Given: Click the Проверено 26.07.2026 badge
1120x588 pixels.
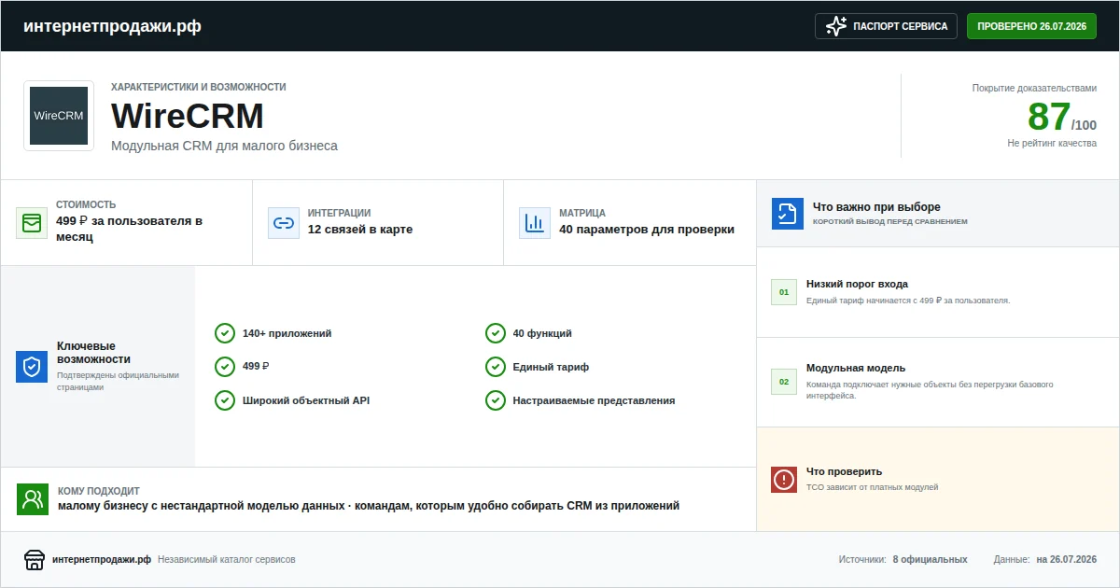Looking at the screenshot, I should point(1031,26).
